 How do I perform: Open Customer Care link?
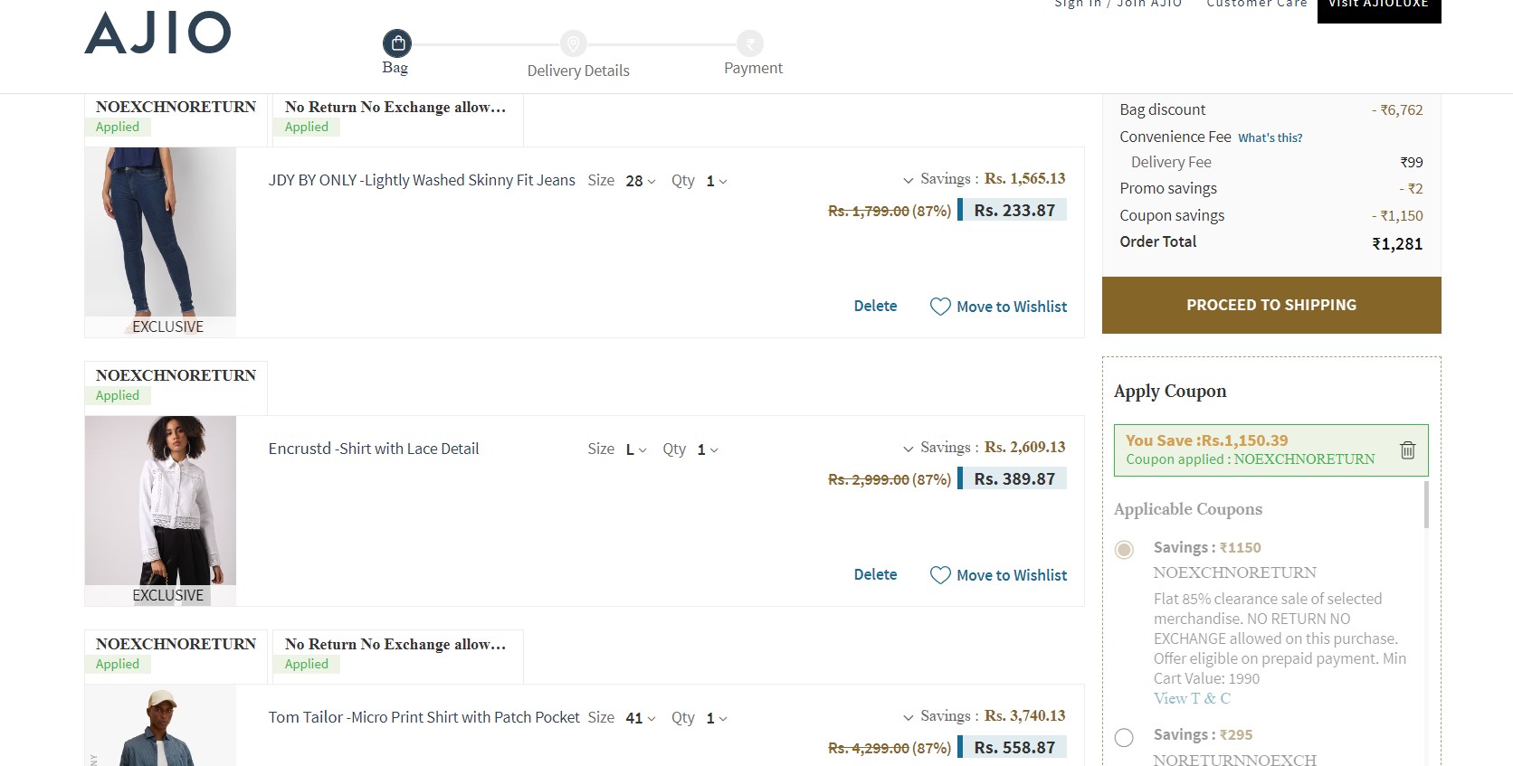[1257, 5]
